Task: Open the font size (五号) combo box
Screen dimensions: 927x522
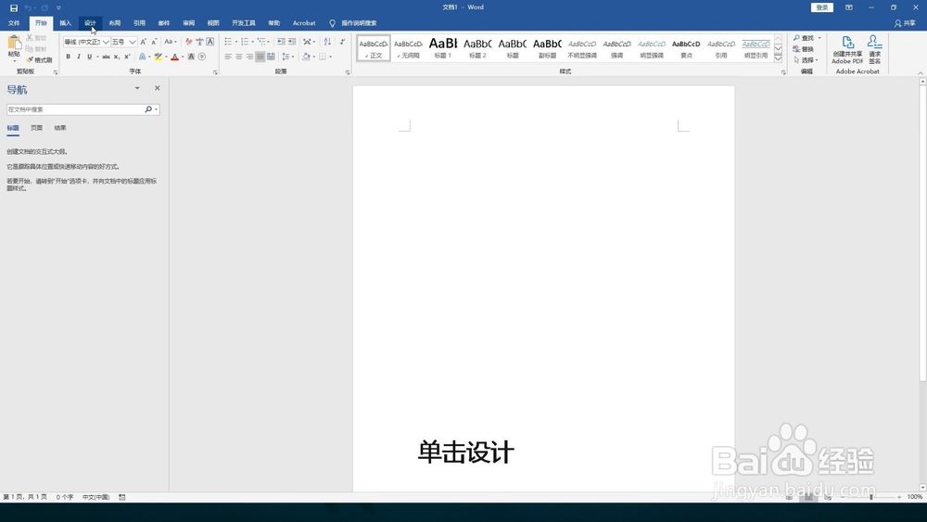Action: pyautogui.click(x=124, y=42)
